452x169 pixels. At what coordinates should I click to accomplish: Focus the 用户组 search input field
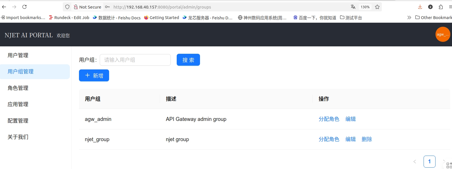135,60
